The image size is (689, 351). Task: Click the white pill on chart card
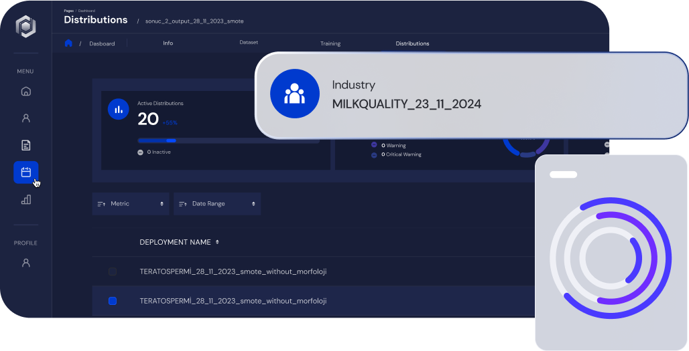[x=563, y=174]
